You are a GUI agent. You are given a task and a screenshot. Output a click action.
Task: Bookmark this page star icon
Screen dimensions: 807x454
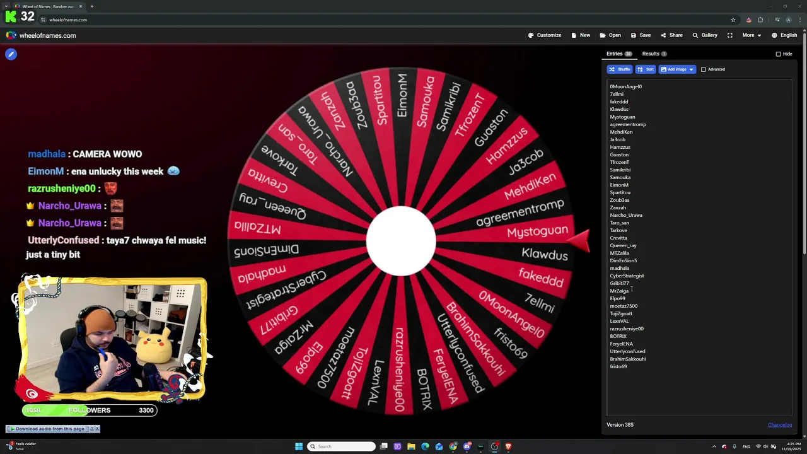click(733, 20)
